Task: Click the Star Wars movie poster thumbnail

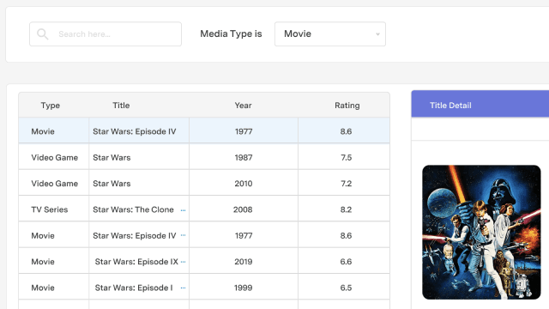Action: point(481,232)
